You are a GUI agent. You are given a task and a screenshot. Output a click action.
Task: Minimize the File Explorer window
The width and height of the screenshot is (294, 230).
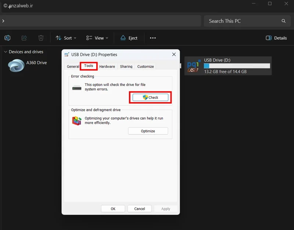254,4
